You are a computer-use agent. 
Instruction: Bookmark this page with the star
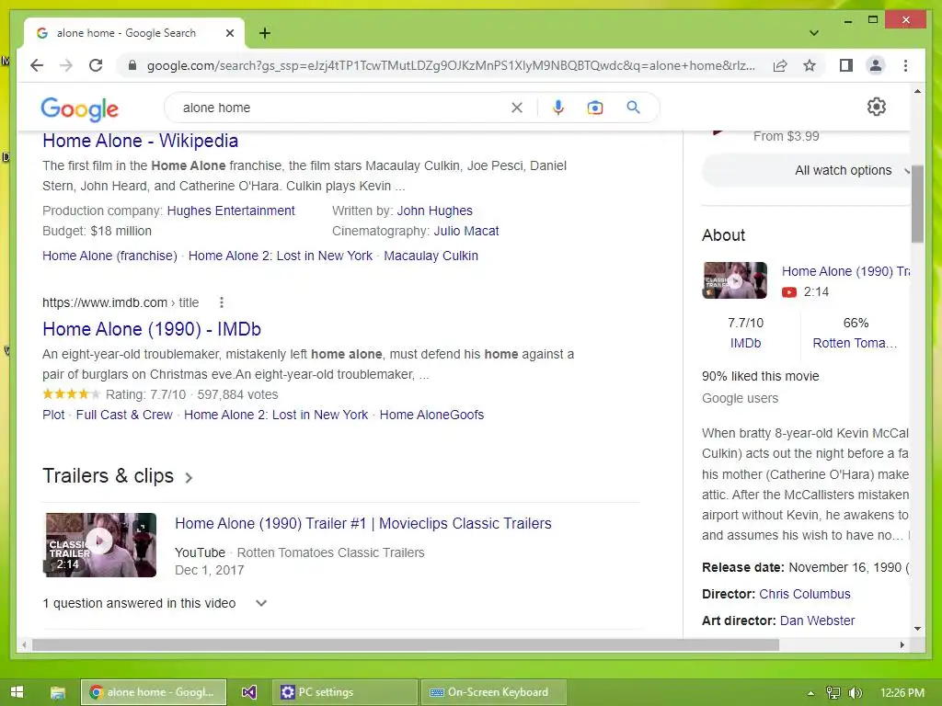click(x=810, y=65)
